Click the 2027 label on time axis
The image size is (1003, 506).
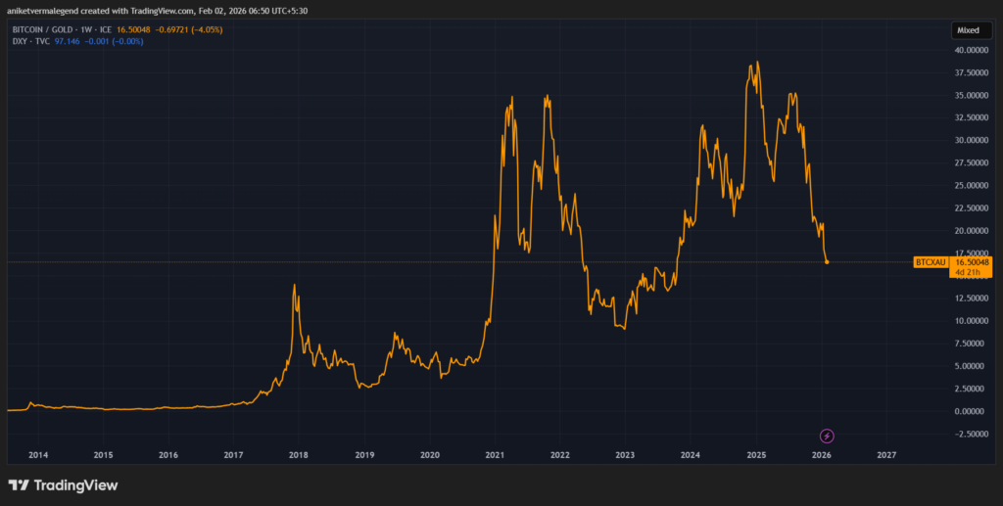click(886, 455)
